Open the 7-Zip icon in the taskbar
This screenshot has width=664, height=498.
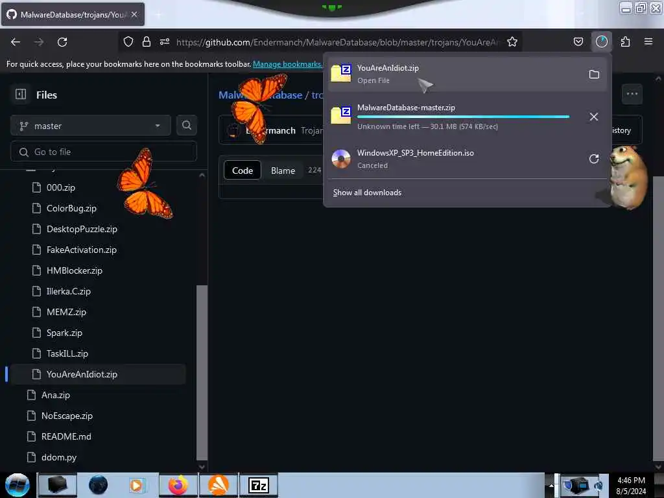pyautogui.click(x=259, y=485)
